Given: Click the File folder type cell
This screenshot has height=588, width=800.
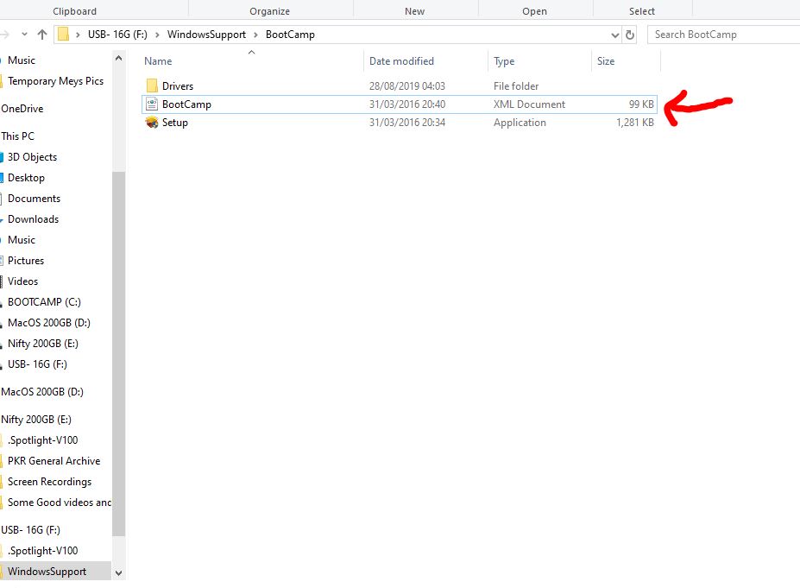Looking at the screenshot, I should point(516,86).
